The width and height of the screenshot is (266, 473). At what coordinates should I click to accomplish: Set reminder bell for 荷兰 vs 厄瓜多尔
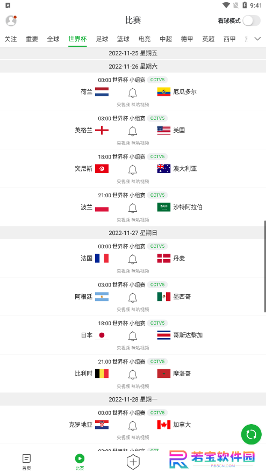(133, 92)
